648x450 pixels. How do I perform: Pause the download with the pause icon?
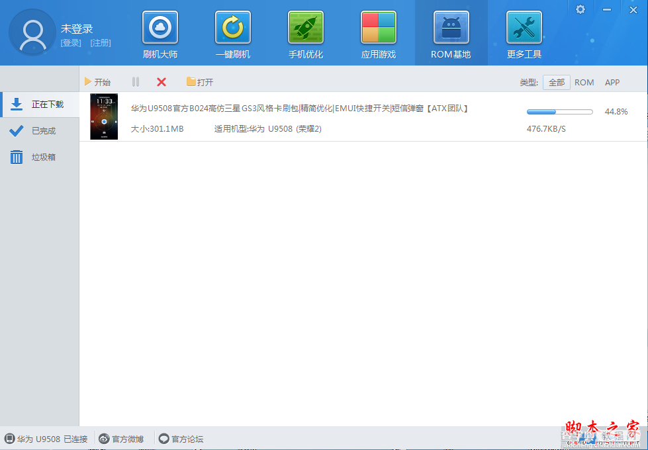pyautogui.click(x=136, y=82)
